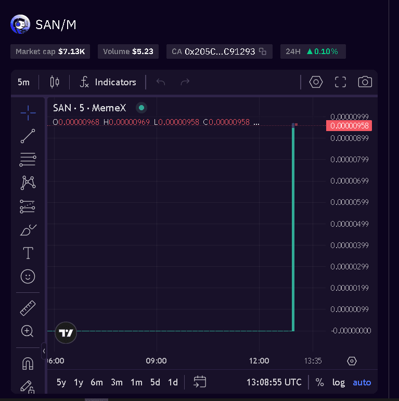The width and height of the screenshot is (399, 401).
Task: Copy the contract address
Action: coord(263,51)
